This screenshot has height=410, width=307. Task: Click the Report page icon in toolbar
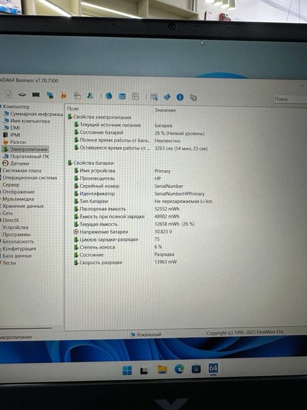[8, 94]
